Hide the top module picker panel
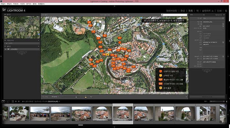Image resolution: width=230 pixels, height=128 pixels. click(115, 6)
